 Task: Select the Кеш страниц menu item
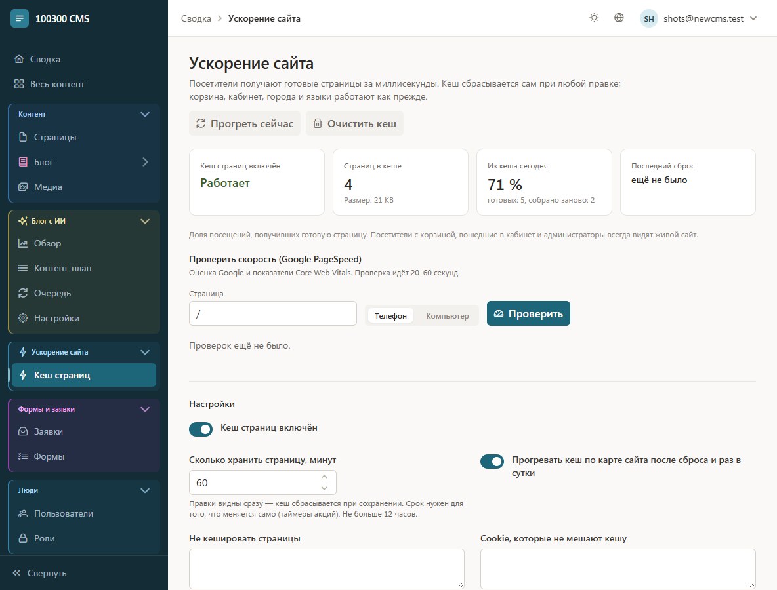84,375
